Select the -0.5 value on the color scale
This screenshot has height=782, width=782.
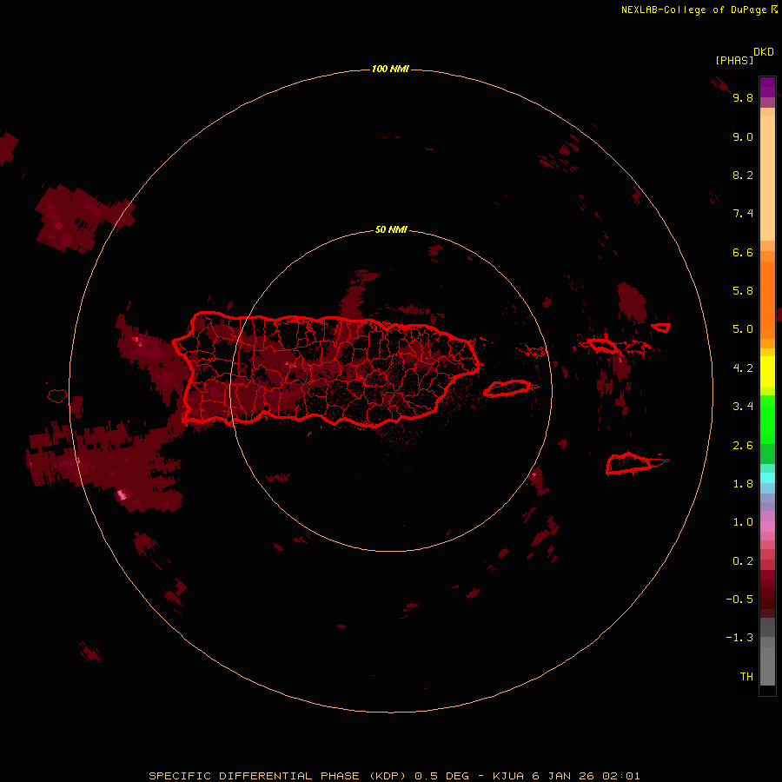click(739, 600)
